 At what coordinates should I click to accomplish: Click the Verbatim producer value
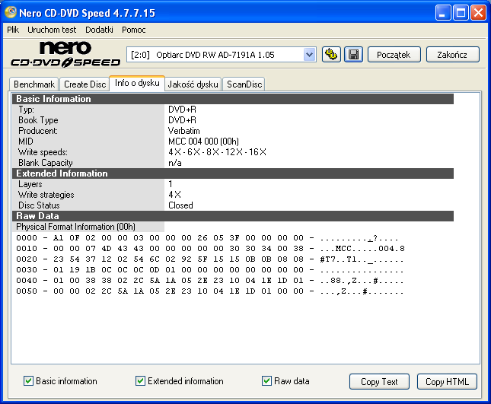click(183, 131)
